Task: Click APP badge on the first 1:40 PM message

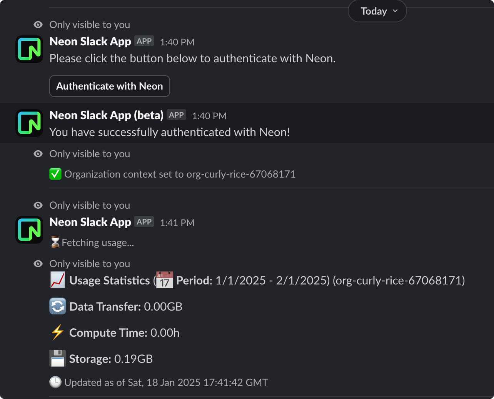Action: point(144,41)
